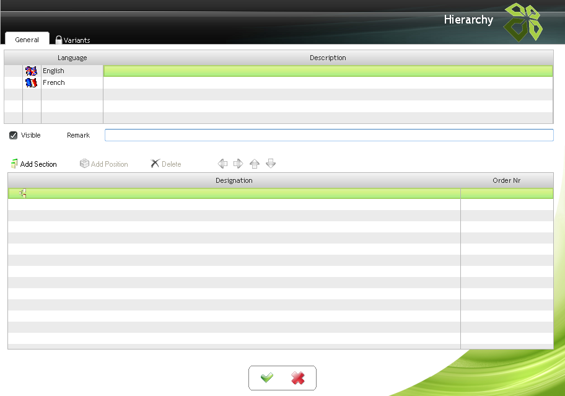
Task: Edit the French description cell
Action: pos(328,82)
